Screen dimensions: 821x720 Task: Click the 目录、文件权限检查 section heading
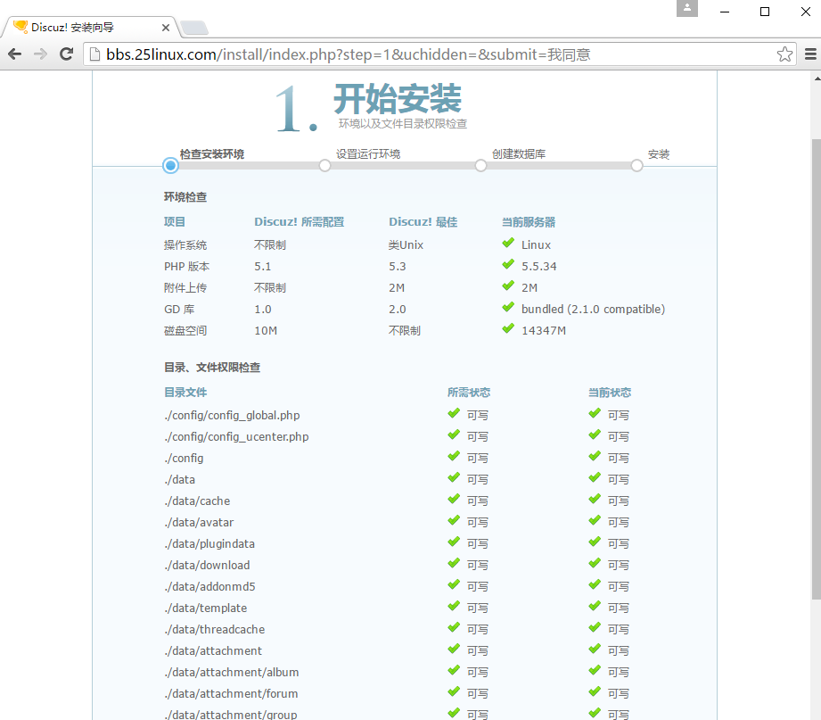pos(212,368)
